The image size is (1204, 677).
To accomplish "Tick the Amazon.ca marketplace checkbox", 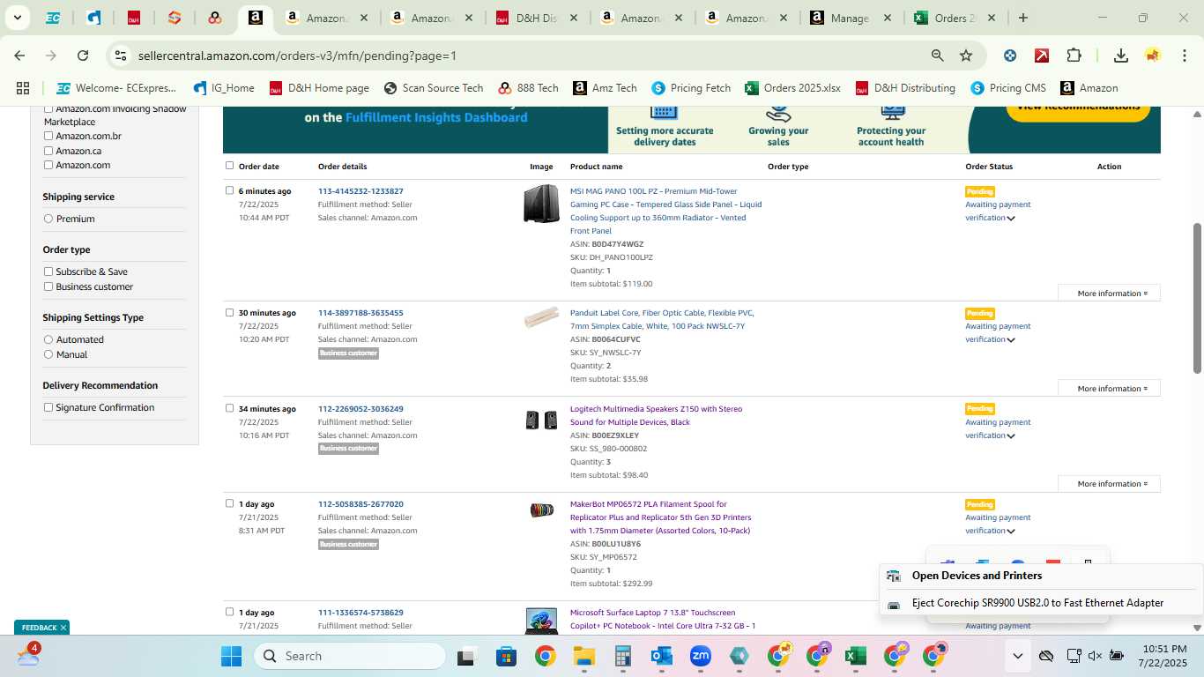I will 48,151.
